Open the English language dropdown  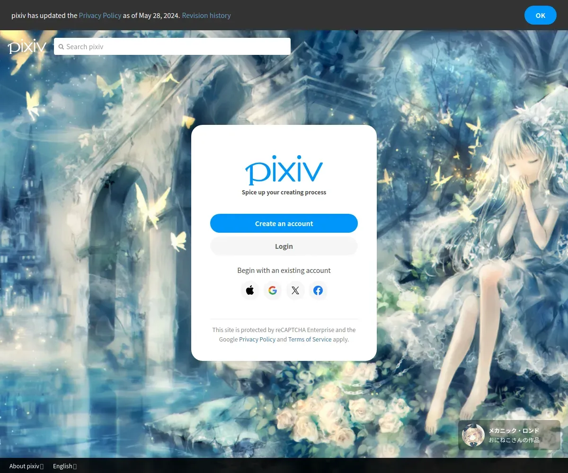click(x=64, y=466)
